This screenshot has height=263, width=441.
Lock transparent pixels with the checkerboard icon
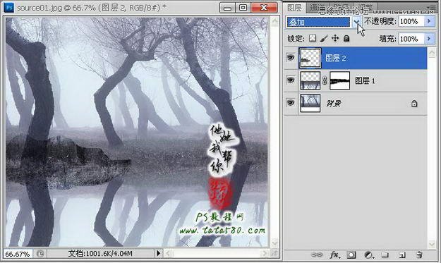pyautogui.click(x=313, y=38)
